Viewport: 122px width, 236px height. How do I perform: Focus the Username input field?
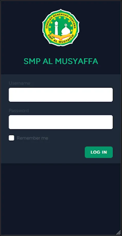coord(61,95)
